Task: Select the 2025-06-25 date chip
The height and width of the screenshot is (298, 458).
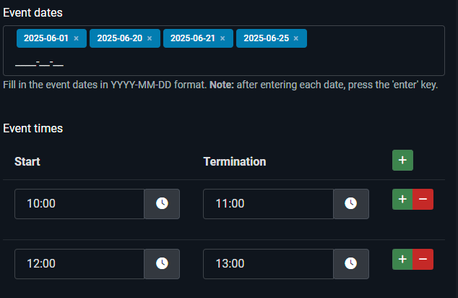Action: (266, 38)
